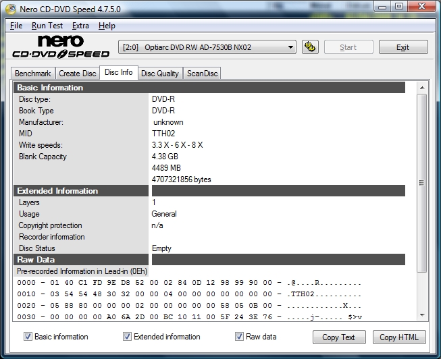Toggle the Basic information checkbox
The height and width of the screenshot is (359, 441).
click(x=28, y=336)
